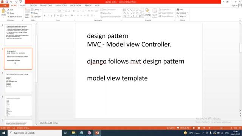242x136 pixels.
Task: Undo the last action
Action: pos(11,2)
